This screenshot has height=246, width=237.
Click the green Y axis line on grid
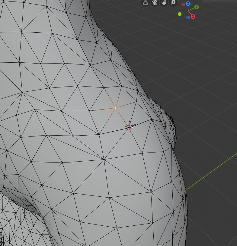pos(211,172)
